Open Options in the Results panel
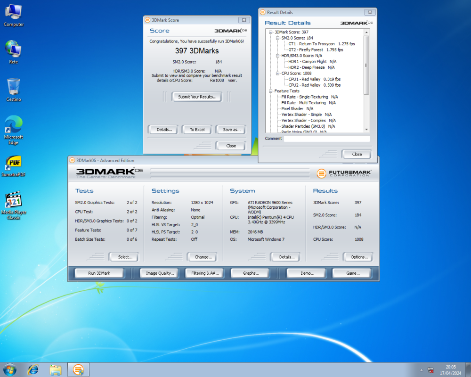Image resolution: width=471 pixels, height=377 pixels. point(358,257)
